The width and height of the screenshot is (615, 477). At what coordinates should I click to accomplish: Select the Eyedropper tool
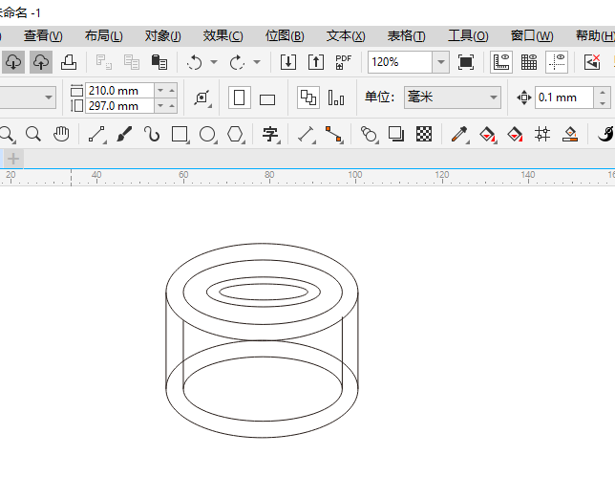click(459, 134)
